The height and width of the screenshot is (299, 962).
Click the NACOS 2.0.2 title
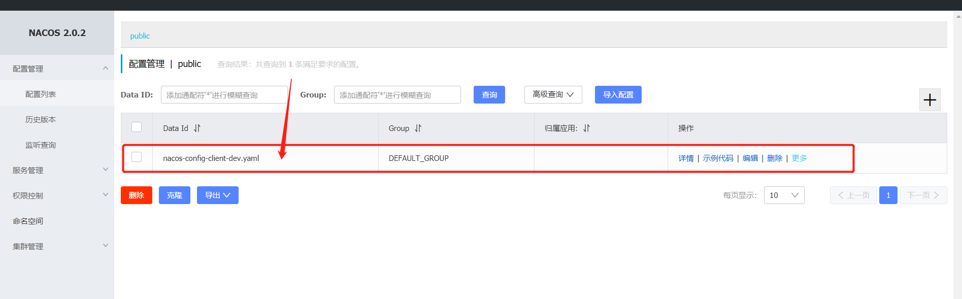[57, 33]
